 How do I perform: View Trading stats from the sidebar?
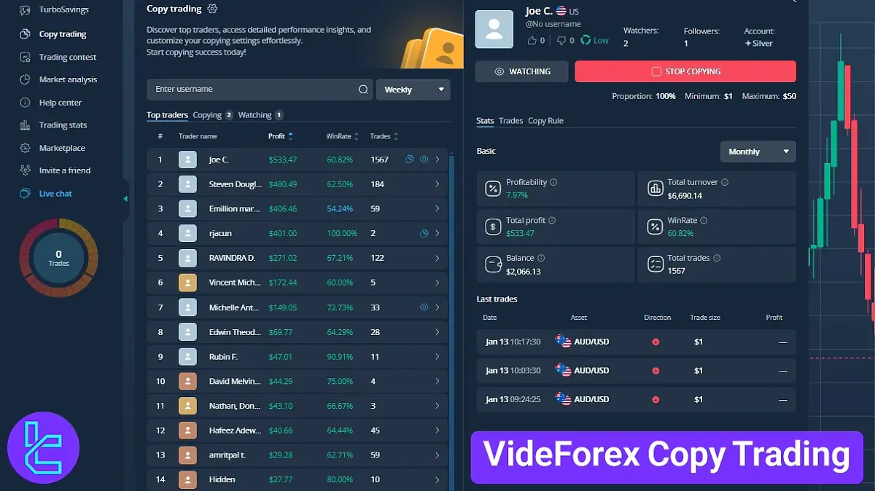tap(65, 125)
